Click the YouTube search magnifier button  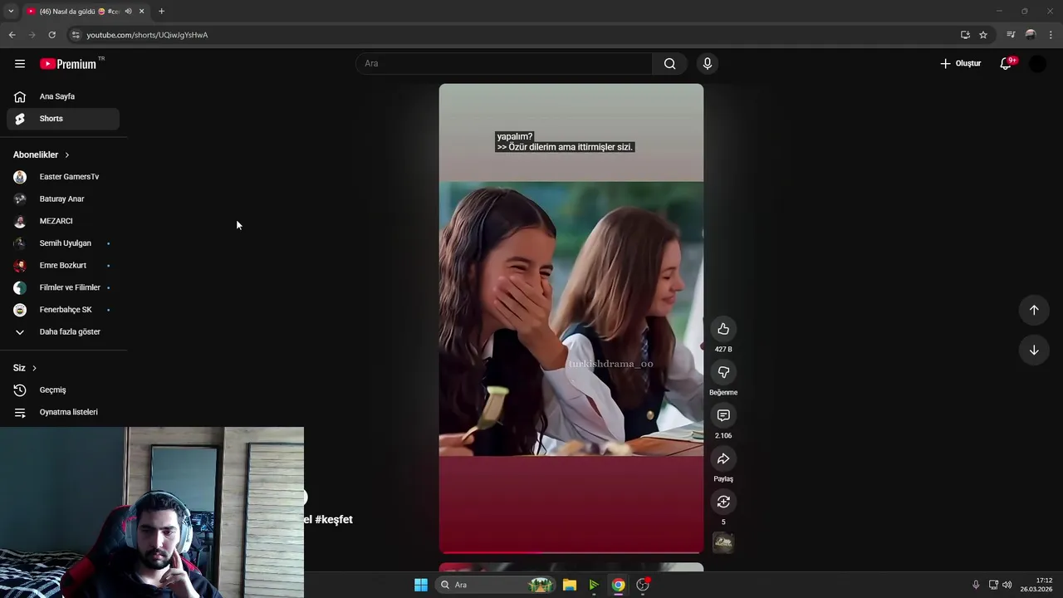pos(670,64)
